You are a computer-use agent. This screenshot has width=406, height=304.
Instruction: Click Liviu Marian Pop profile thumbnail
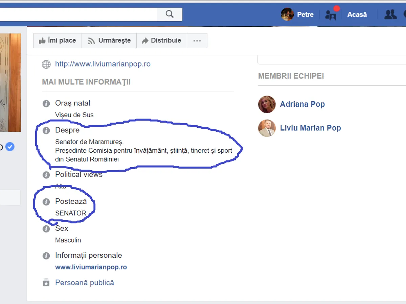pyautogui.click(x=267, y=128)
